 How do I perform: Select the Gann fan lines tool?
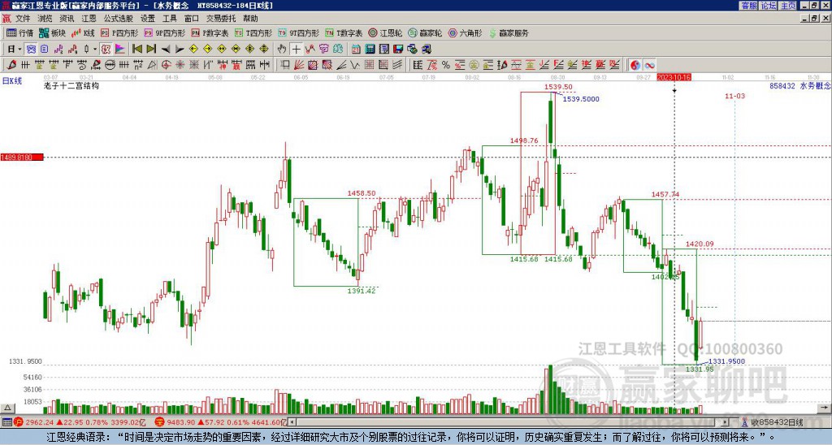[299, 65]
